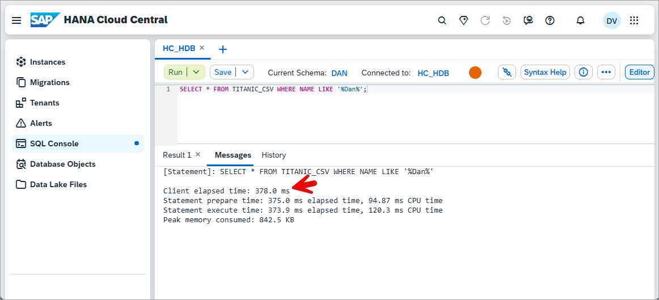Expand the Save dropdown arrow
The width and height of the screenshot is (659, 300).
tap(246, 72)
